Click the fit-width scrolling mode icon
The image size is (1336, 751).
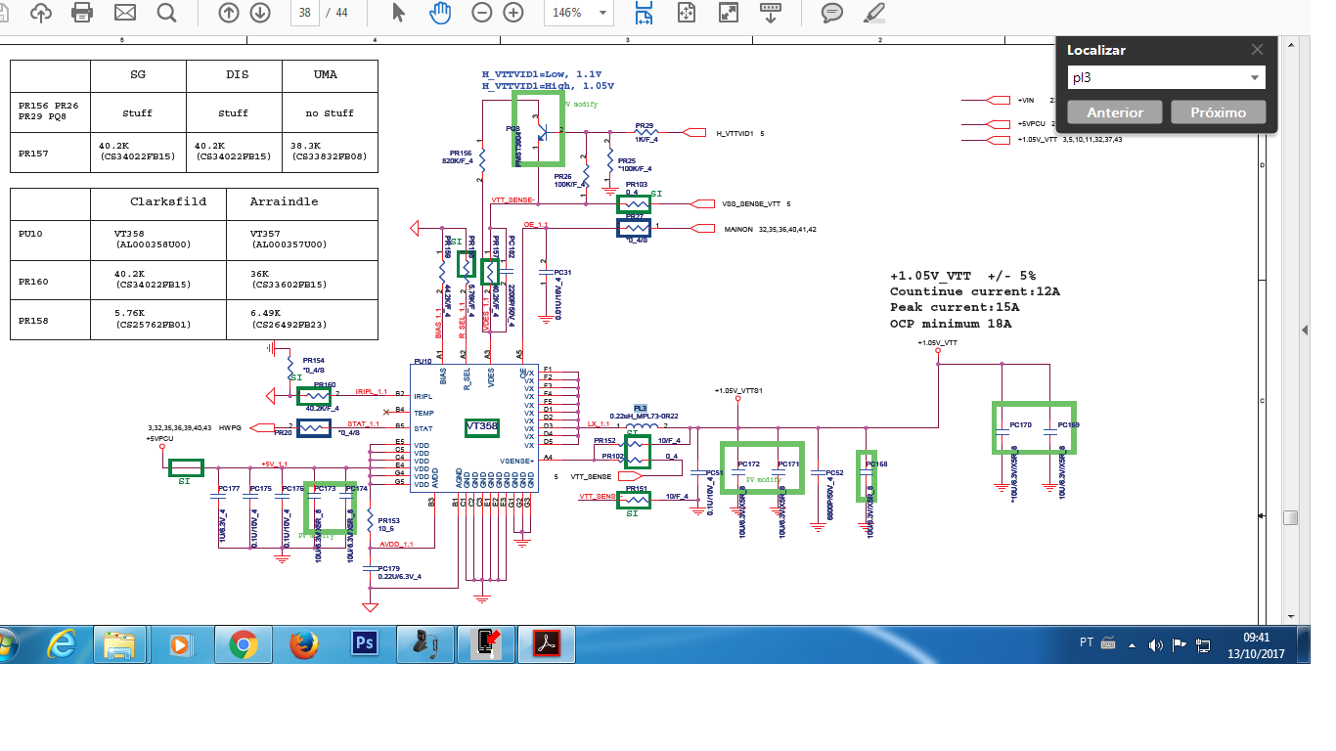pos(644,13)
